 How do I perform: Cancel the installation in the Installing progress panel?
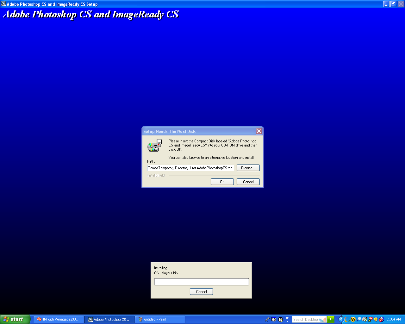pos(201,291)
